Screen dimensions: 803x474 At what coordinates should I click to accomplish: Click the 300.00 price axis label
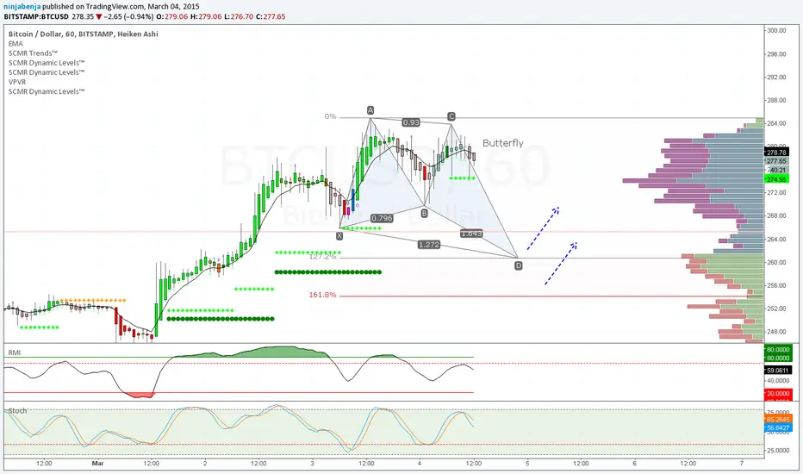776,30
